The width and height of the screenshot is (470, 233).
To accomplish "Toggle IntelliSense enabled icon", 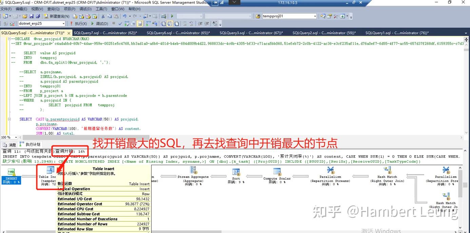I will [140, 23].
